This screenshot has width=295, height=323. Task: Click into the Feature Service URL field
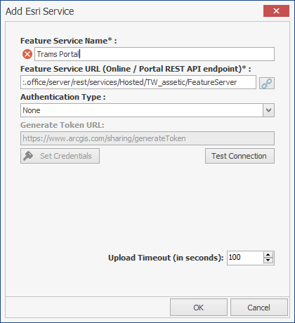click(x=138, y=82)
